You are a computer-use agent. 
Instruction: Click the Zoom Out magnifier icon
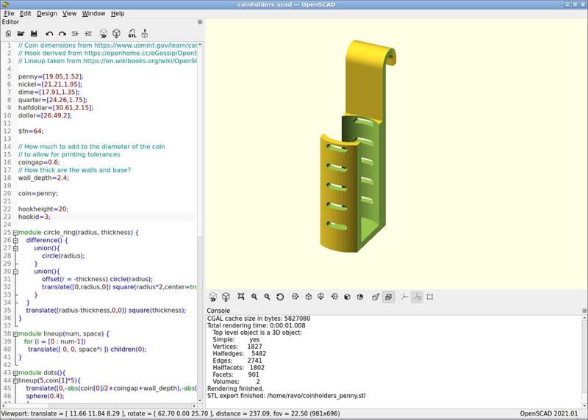[267, 297]
